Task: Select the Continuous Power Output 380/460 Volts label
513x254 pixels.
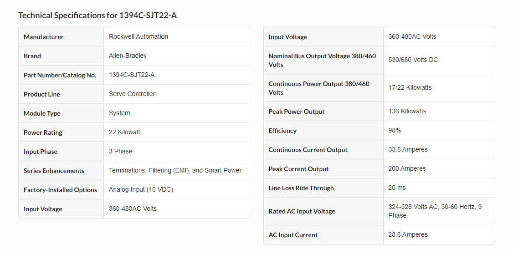Action: 319,88
